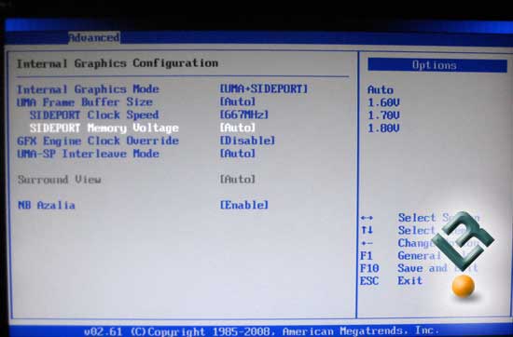Choose 1.60V voltage option
This screenshot has height=337, width=513.
(383, 102)
